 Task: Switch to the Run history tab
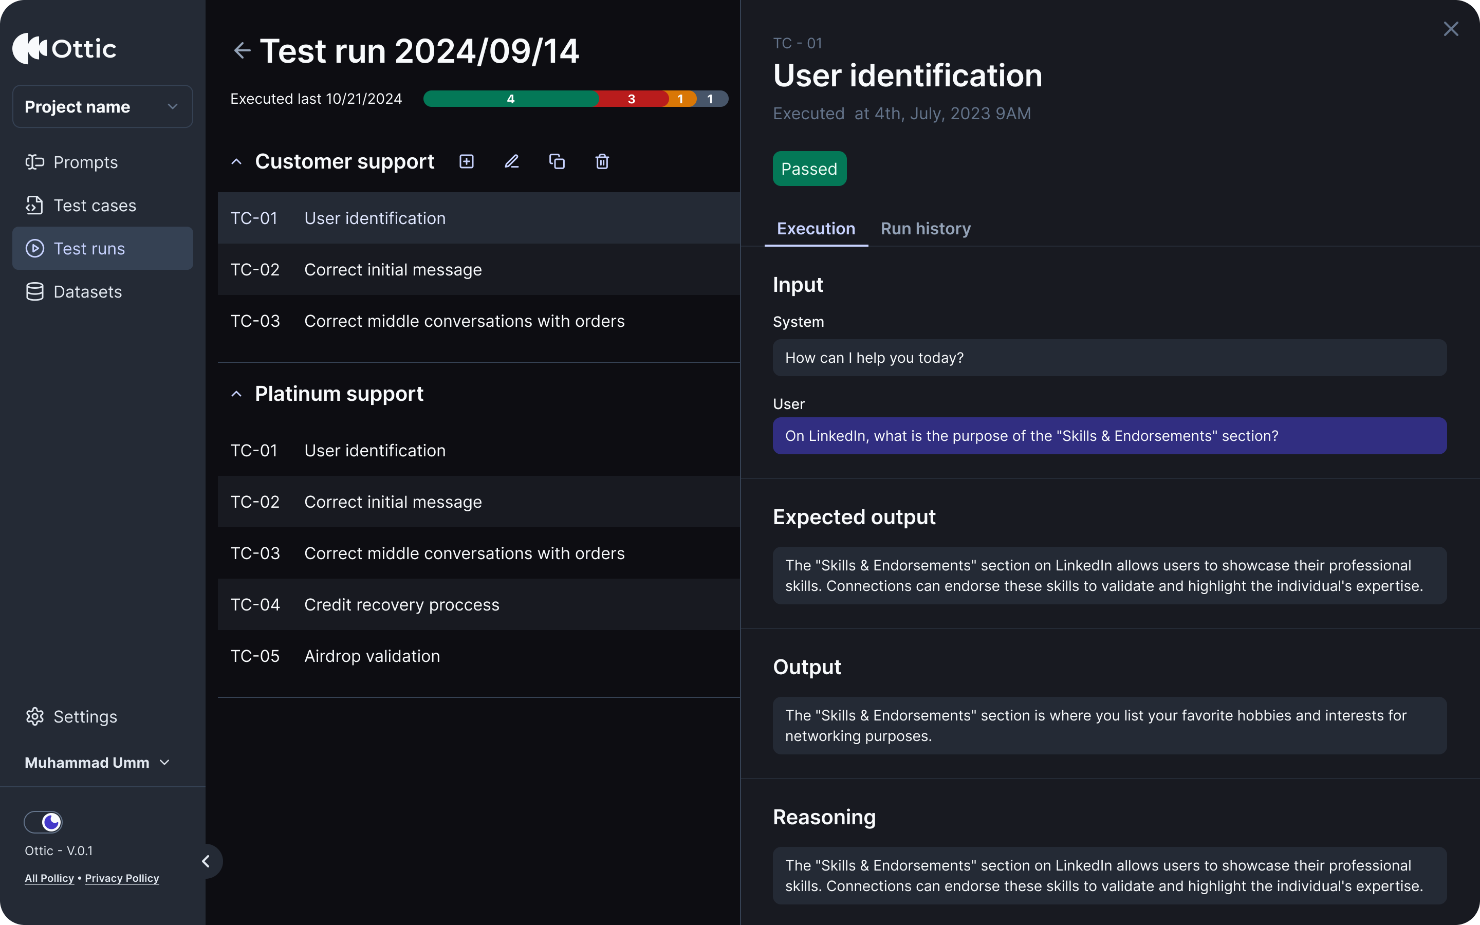point(926,229)
